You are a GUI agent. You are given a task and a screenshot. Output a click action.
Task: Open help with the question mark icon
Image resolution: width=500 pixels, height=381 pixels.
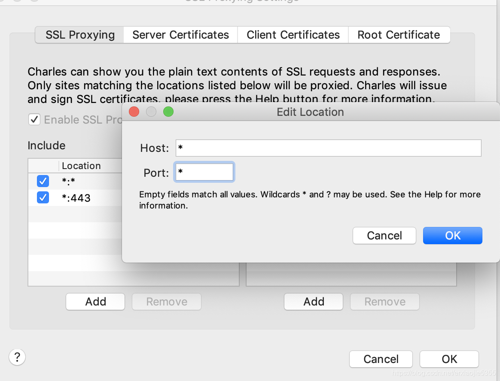[x=17, y=357]
